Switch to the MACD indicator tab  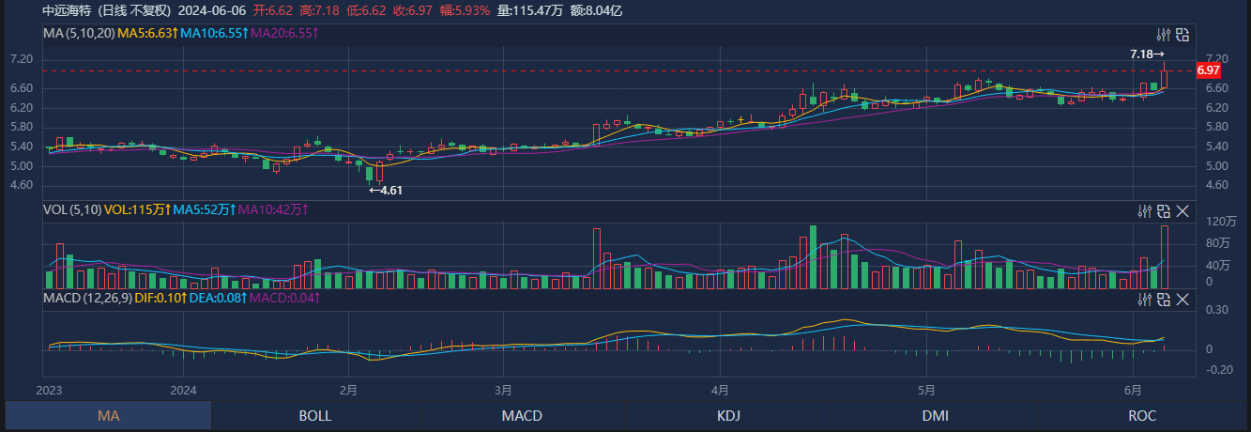[x=522, y=415]
